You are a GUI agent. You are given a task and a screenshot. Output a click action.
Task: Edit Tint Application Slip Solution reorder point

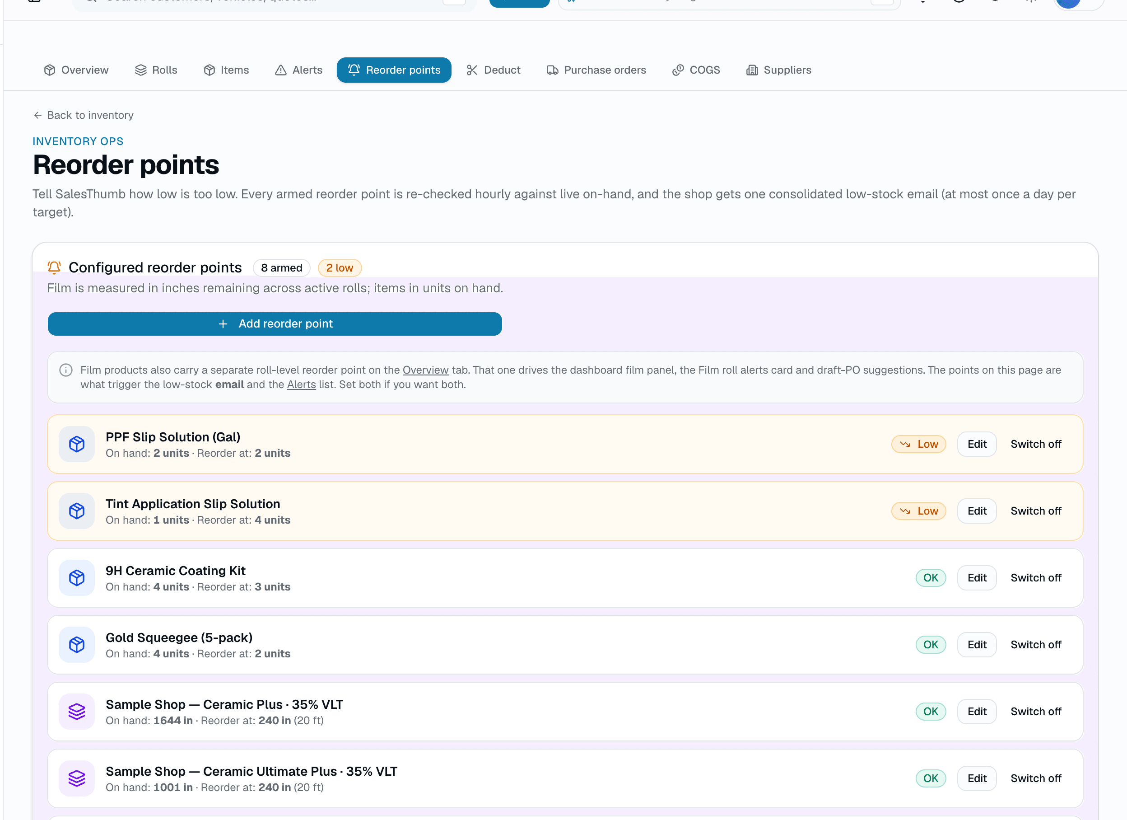(x=977, y=511)
